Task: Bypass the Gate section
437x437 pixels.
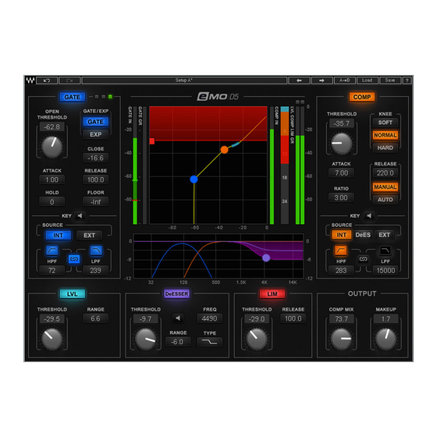Action: coord(72,97)
